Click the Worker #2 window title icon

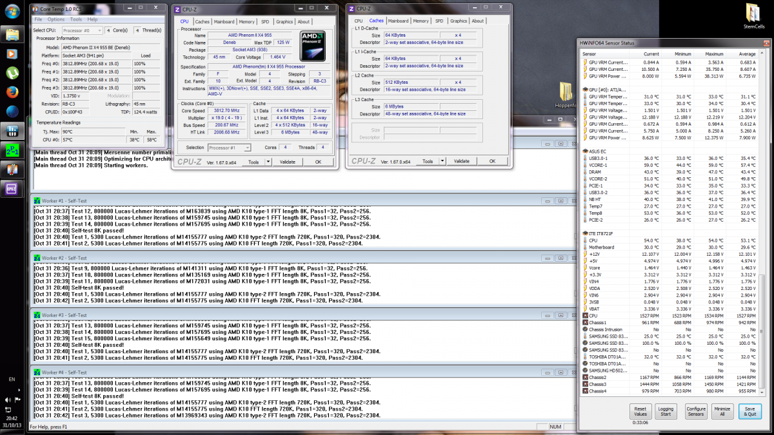coord(37,258)
